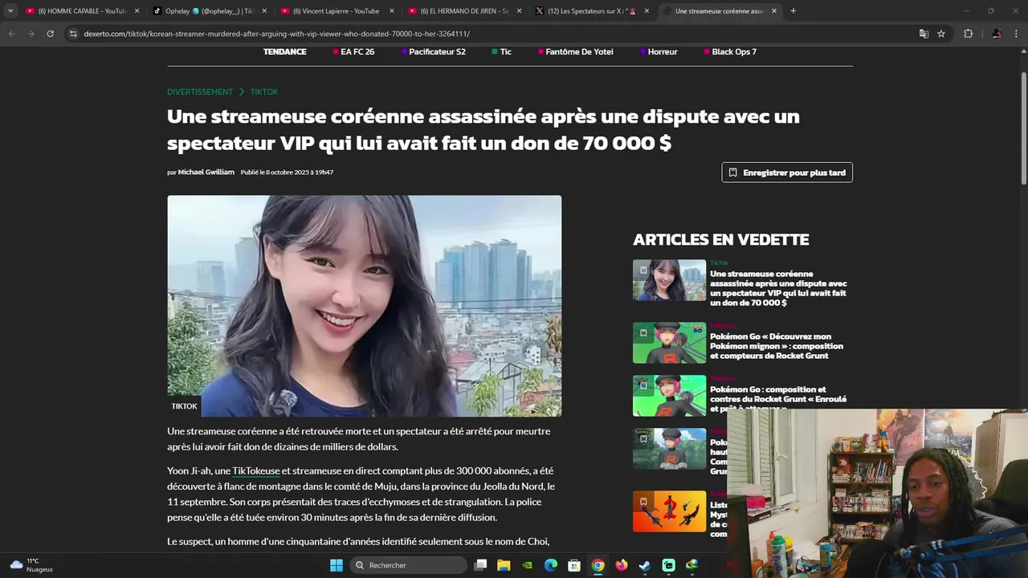Open the Windows Start menu
Viewport: 1028px width, 578px height.
[x=337, y=565]
